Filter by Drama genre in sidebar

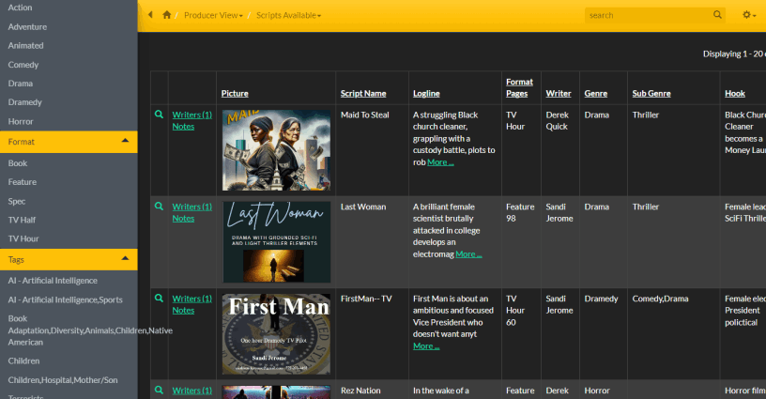[x=20, y=84]
